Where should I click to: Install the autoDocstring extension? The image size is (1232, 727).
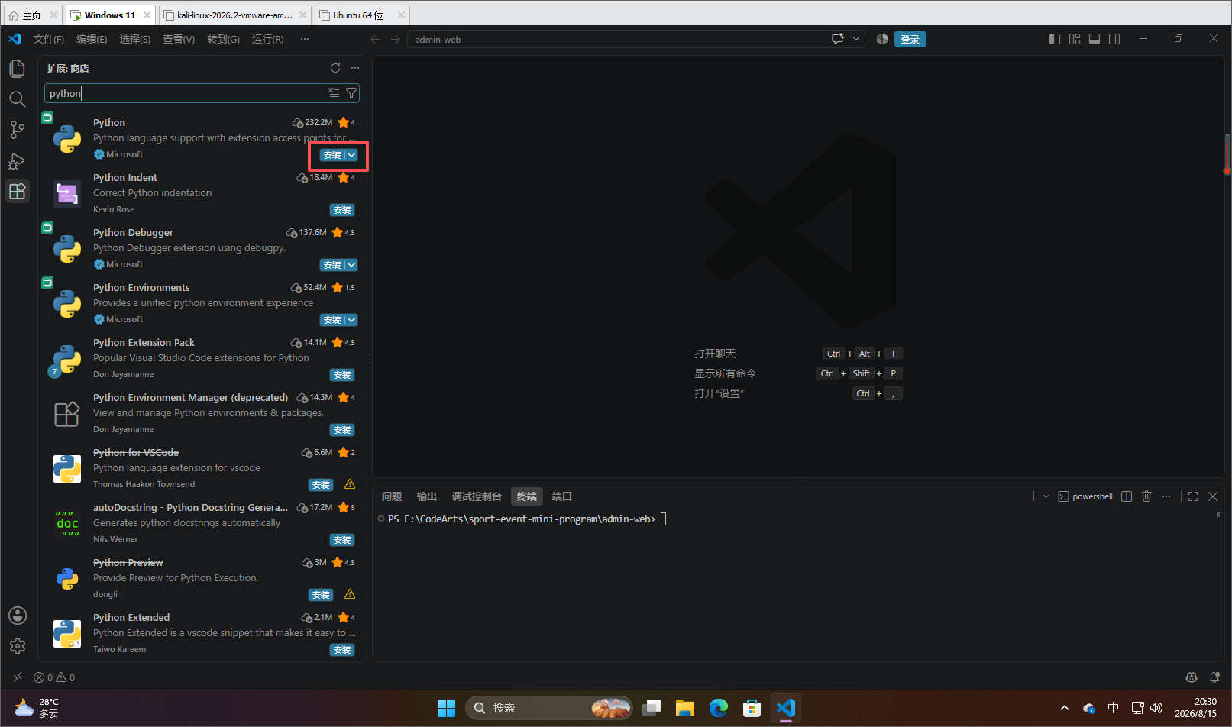342,540
